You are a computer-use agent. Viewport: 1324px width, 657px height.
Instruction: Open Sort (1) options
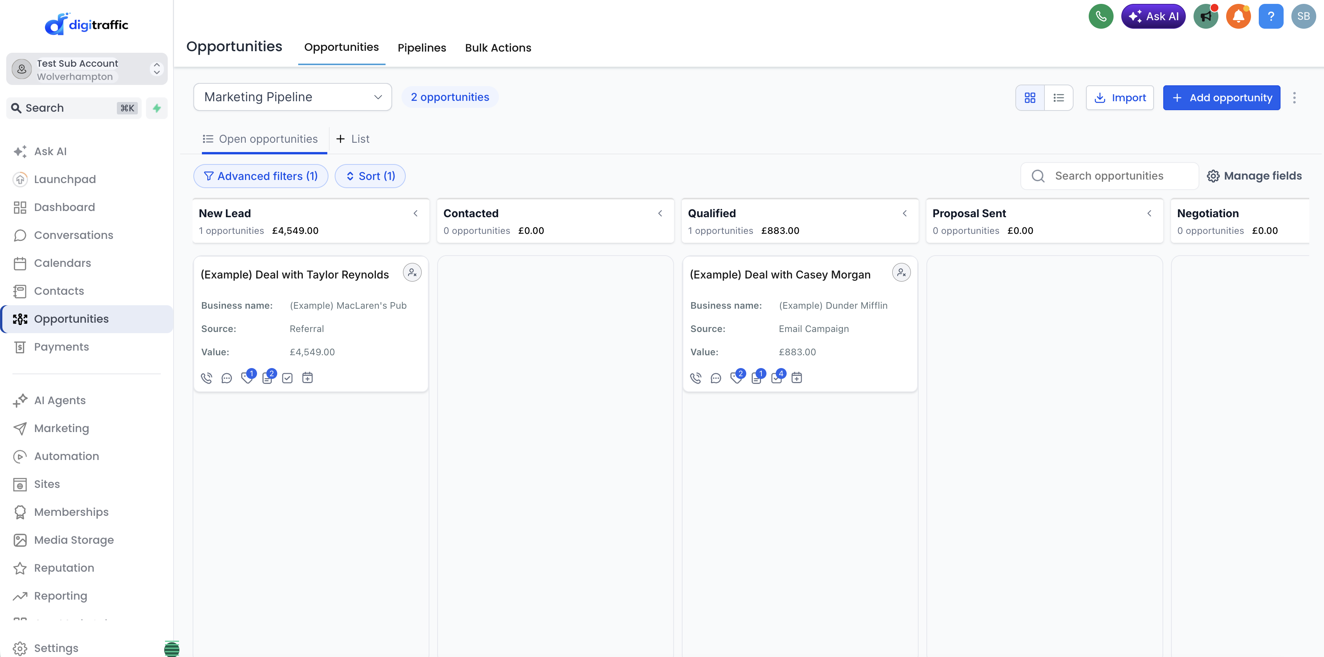coord(370,176)
